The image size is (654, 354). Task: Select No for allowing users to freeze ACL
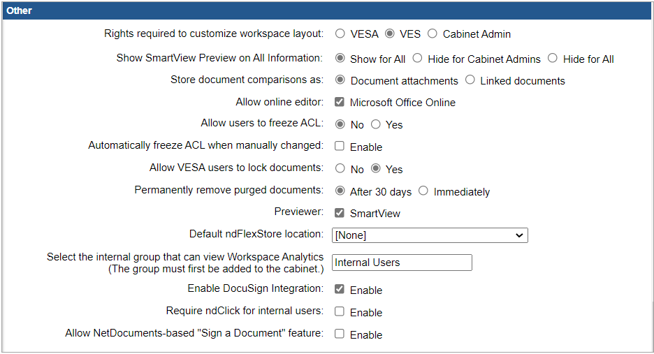(340, 124)
